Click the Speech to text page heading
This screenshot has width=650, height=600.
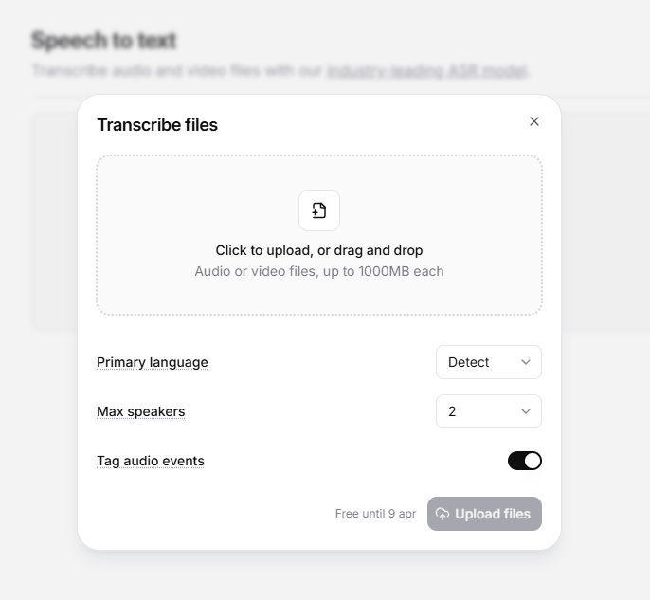tap(104, 41)
